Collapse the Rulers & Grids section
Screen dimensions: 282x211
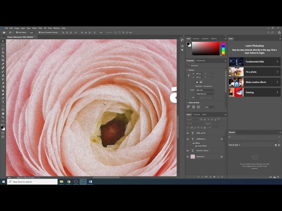[187, 102]
